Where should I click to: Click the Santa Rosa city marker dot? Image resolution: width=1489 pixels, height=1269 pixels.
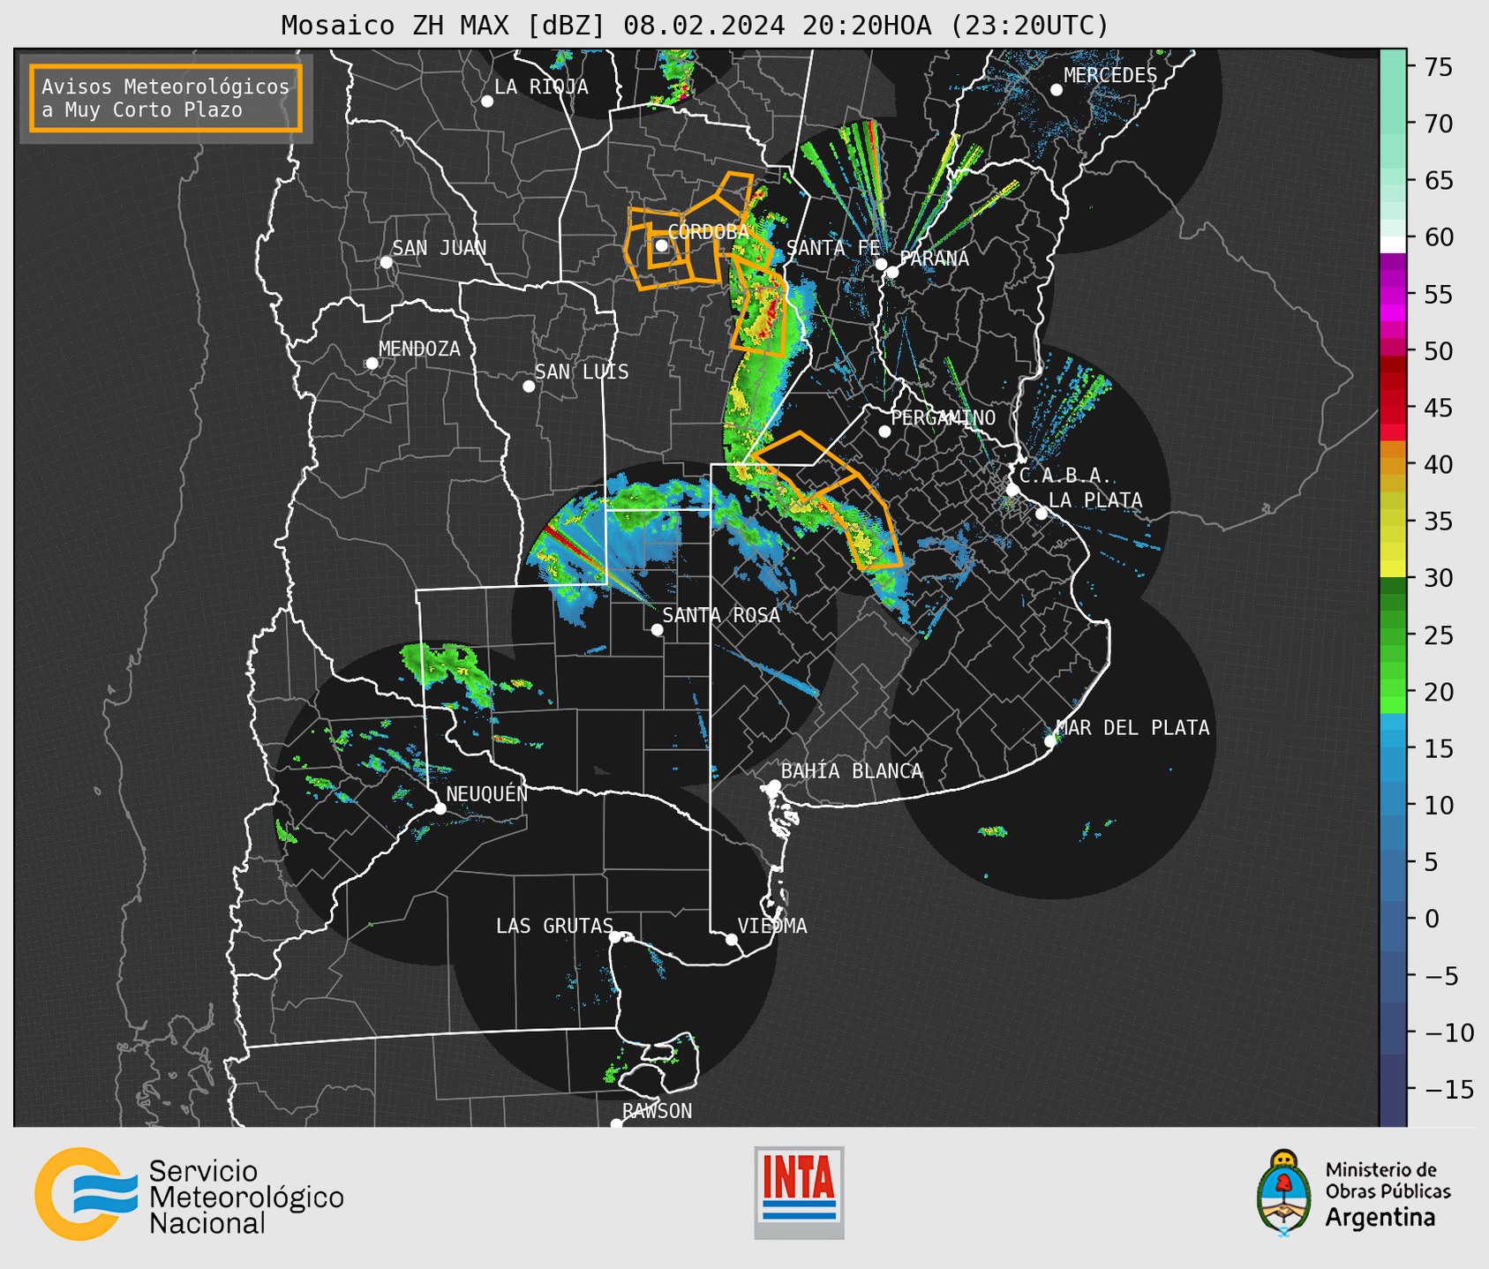(657, 630)
